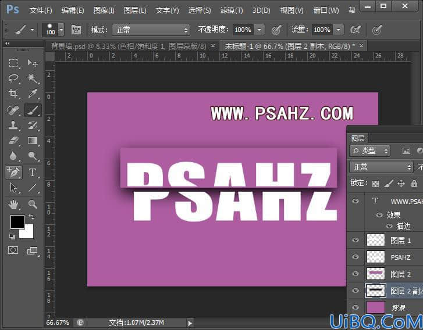The width and height of the screenshot is (423, 330).
Task: Reset default foreground and background colors
Action: pyautogui.click(x=12, y=236)
